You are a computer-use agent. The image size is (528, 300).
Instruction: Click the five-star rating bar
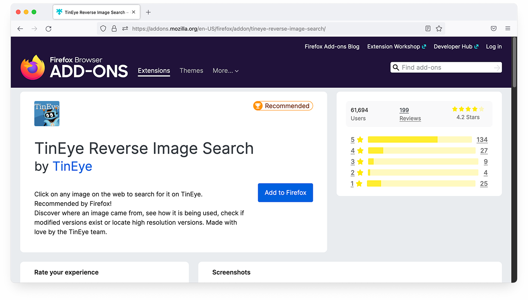(420, 140)
